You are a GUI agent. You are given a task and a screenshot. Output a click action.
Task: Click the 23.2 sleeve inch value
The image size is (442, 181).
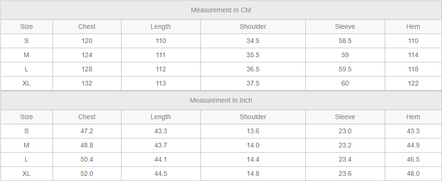click(x=345, y=145)
